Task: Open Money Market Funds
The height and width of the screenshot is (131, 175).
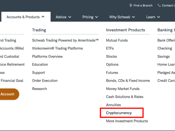Action: [123, 89]
